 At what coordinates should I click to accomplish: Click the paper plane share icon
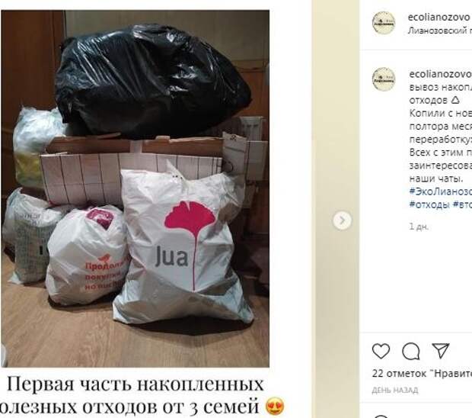point(440,351)
